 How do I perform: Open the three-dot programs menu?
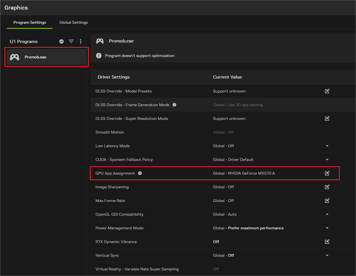[81, 41]
